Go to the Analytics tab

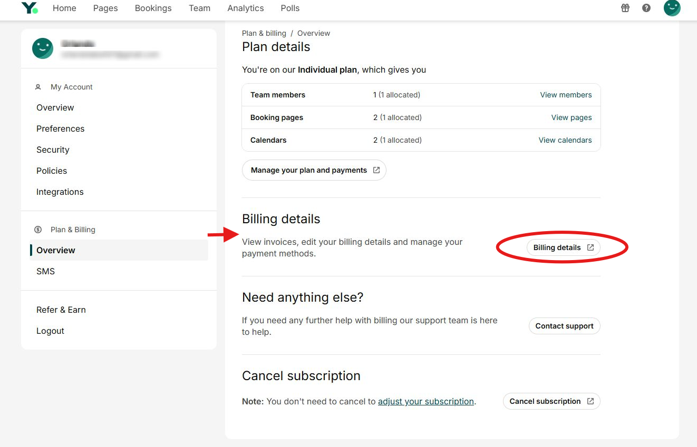pyautogui.click(x=245, y=8)
